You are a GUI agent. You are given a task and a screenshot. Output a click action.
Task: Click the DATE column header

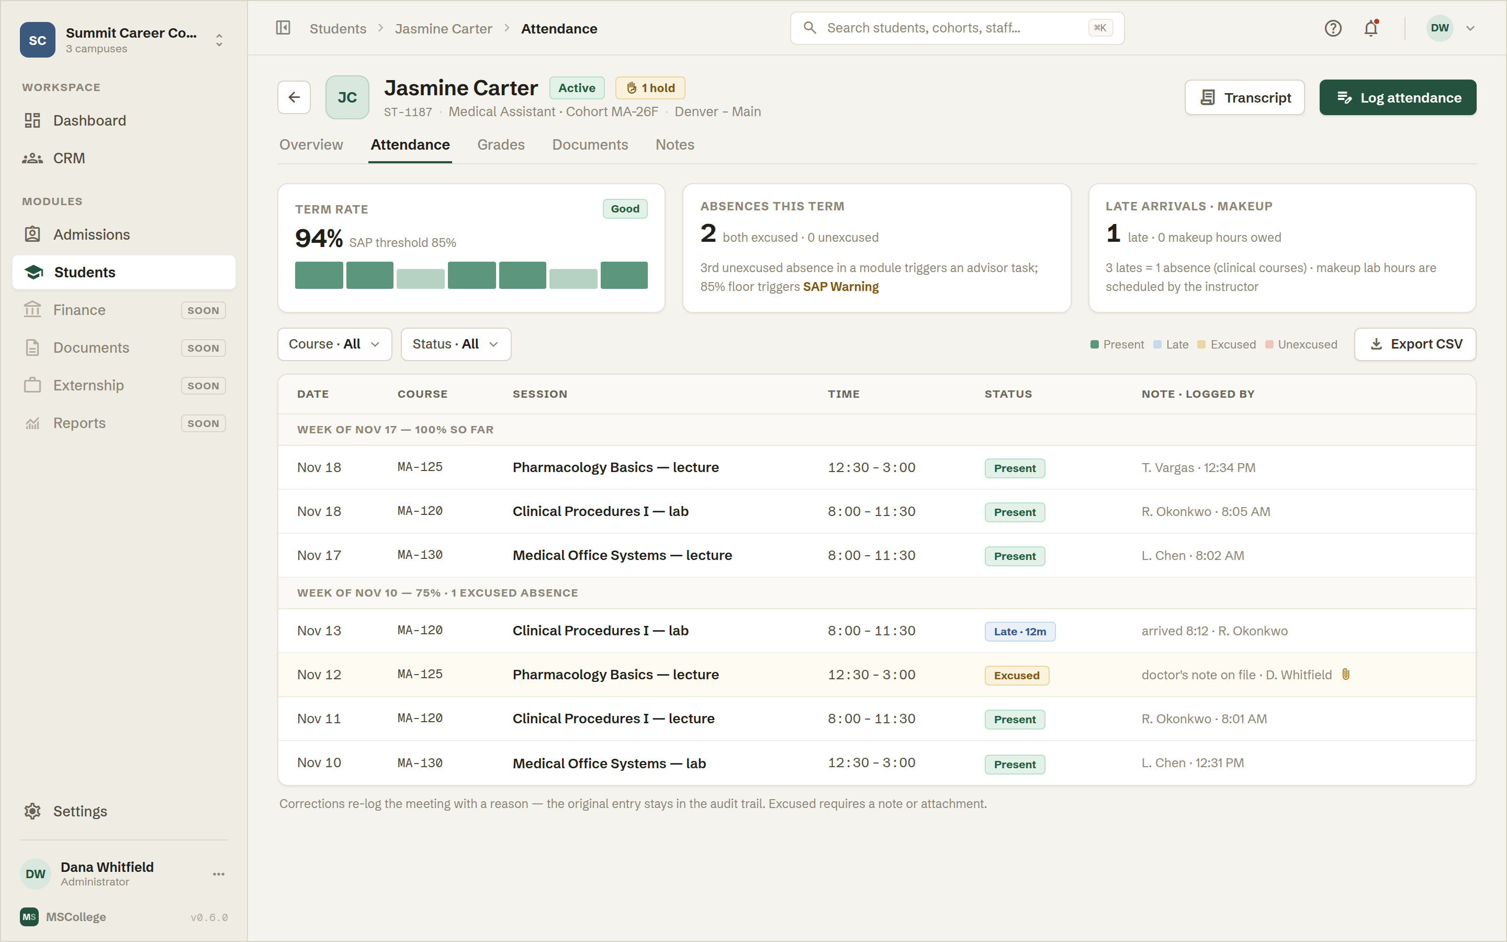(x=312, y=394)
